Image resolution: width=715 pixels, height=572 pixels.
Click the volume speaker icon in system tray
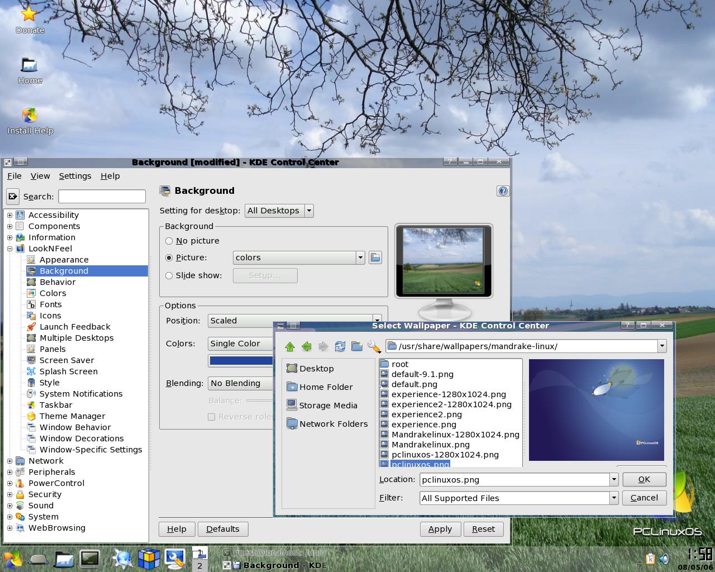pos(665,559)
